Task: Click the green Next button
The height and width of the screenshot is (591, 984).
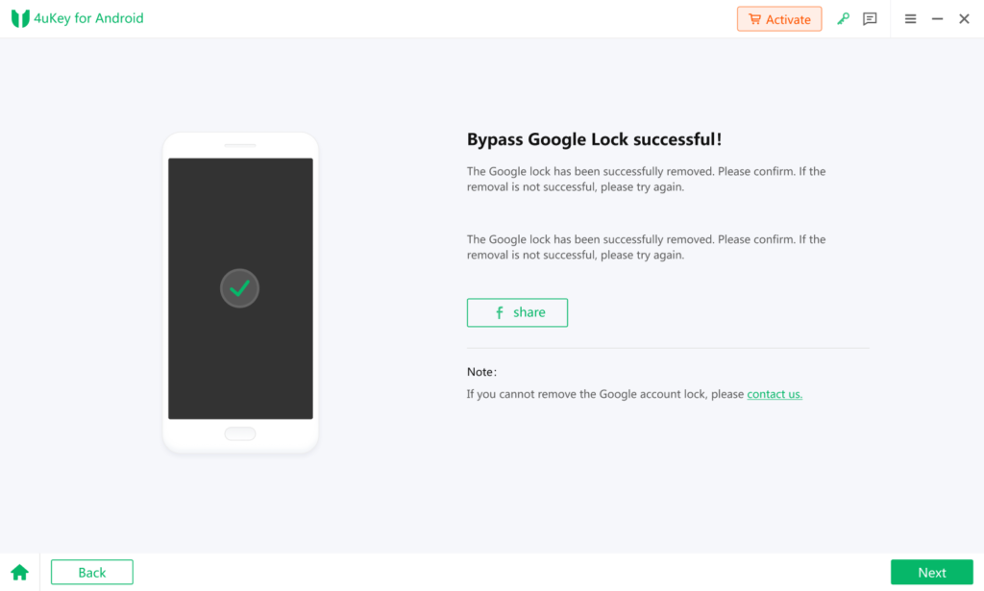Action: 932,572
